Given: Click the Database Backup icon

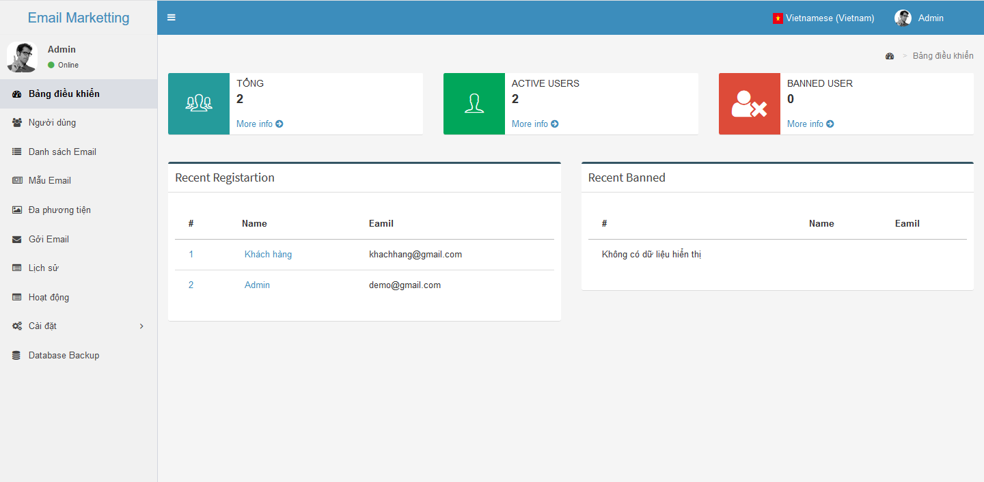Looking at the screenshot, I should 16,355.
